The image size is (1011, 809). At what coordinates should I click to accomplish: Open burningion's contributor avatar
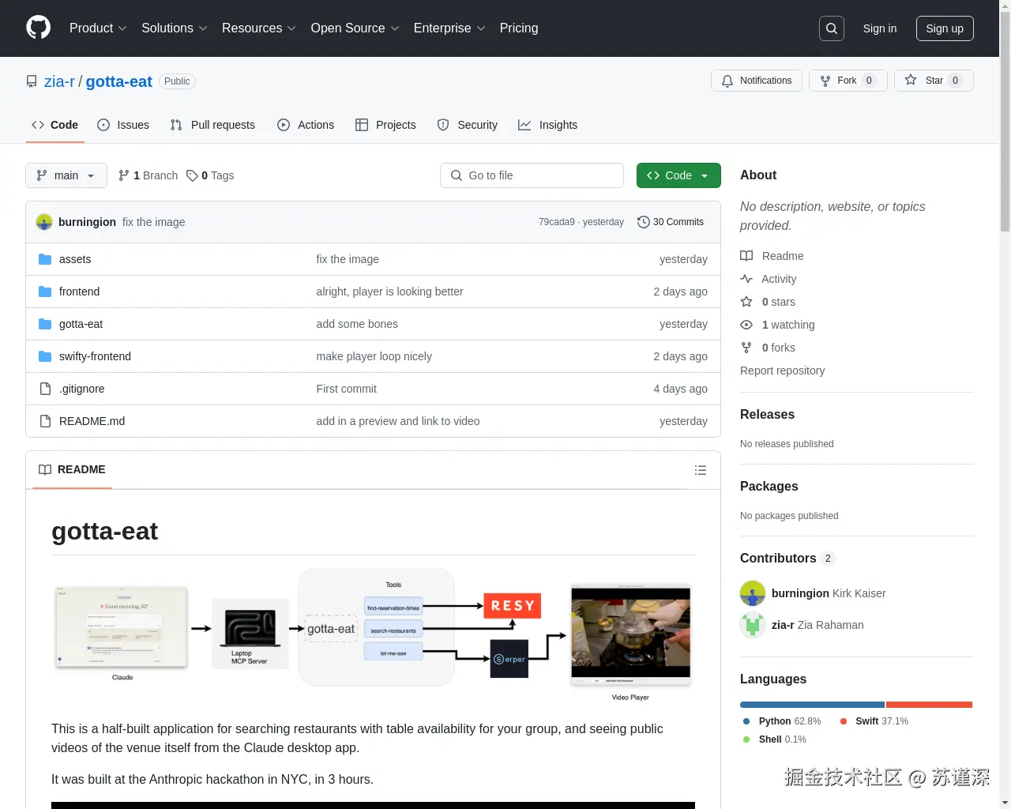[x=753, y=593]
